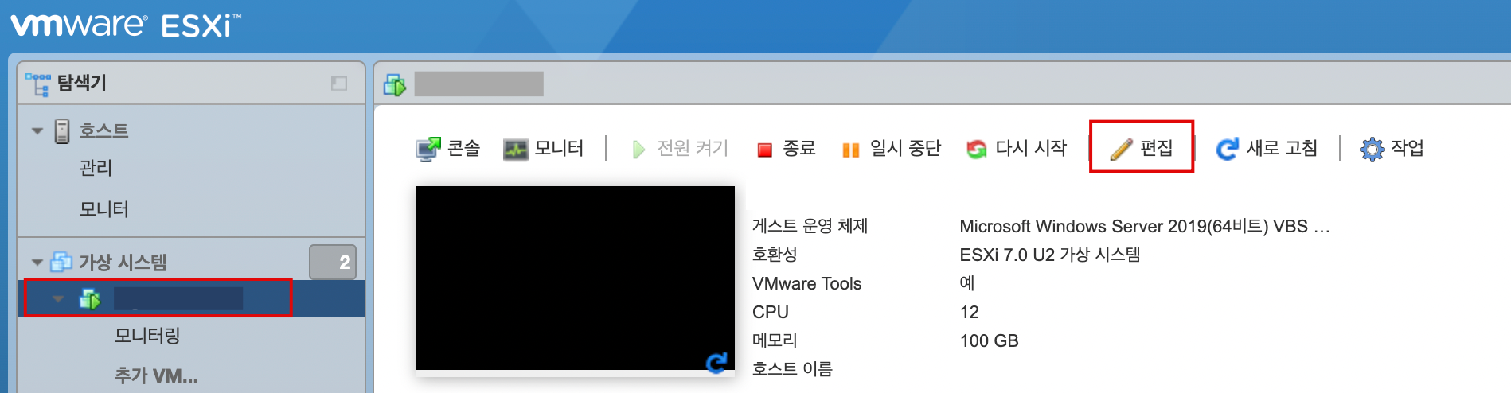Viewport: 1511px width, 393px height.
Task: Click the blue 새로 고침 refresh icon
Action: coord(1227,149)
